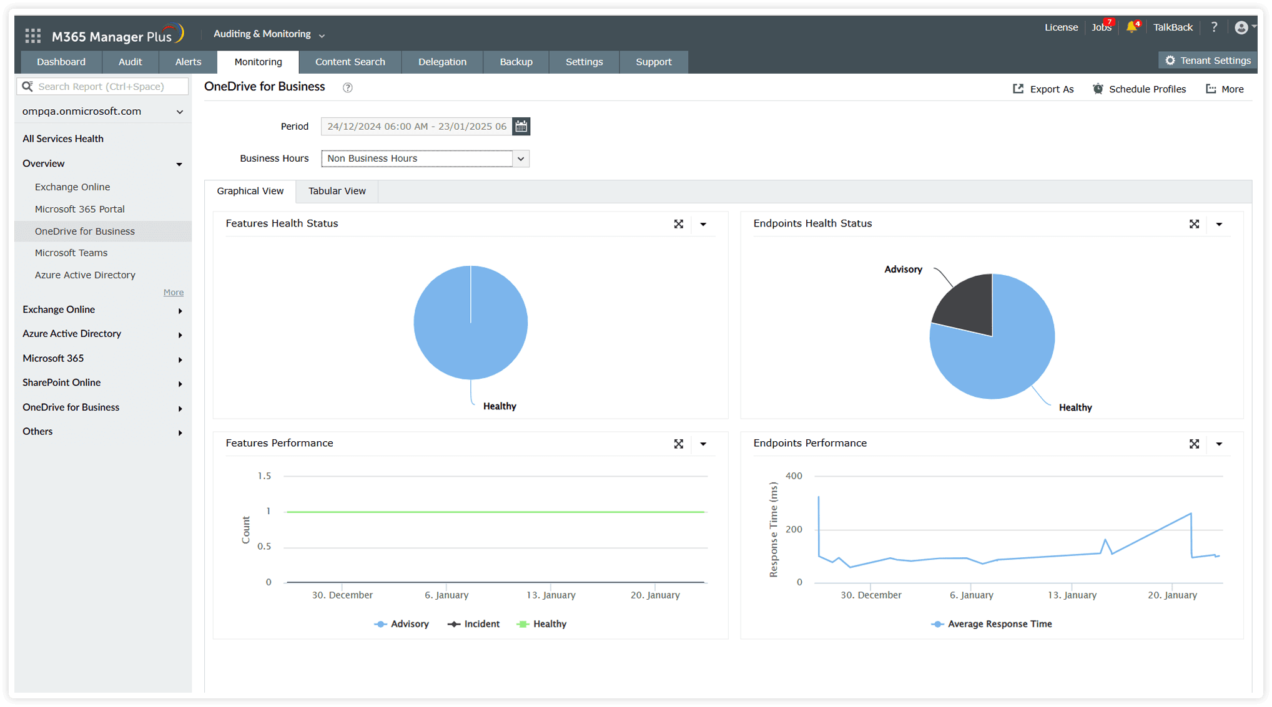Open the calendar icon next to Period field

521,126
